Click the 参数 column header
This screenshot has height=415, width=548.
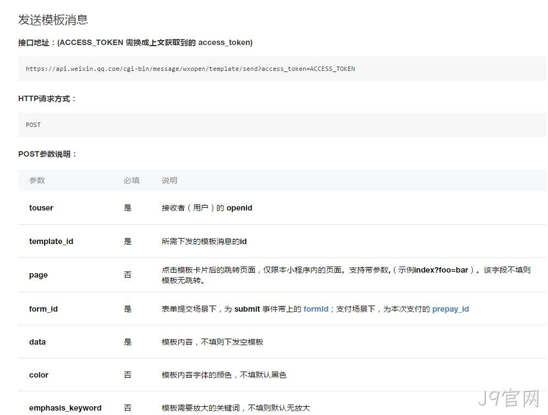point(37,180)
